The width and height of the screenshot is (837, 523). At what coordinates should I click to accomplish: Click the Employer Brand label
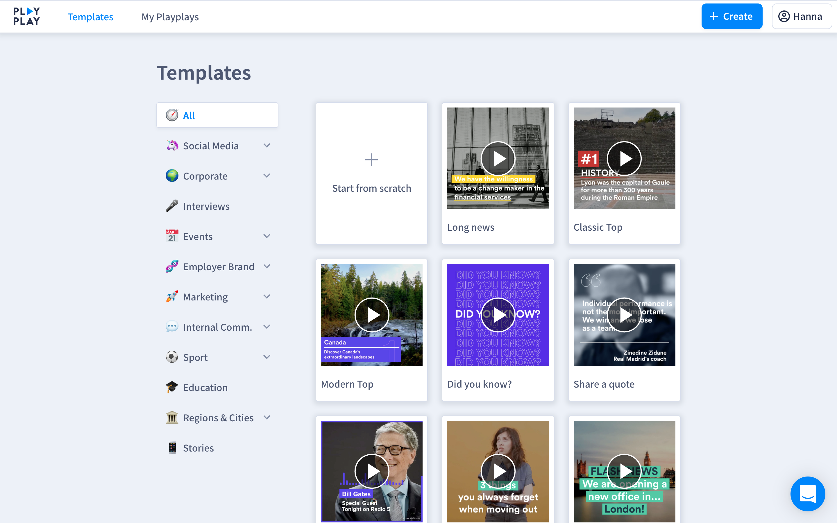pos(219,267)
